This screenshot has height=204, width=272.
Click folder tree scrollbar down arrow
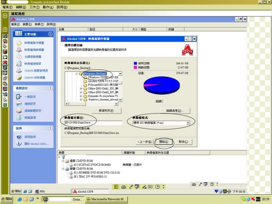point(120,100)
